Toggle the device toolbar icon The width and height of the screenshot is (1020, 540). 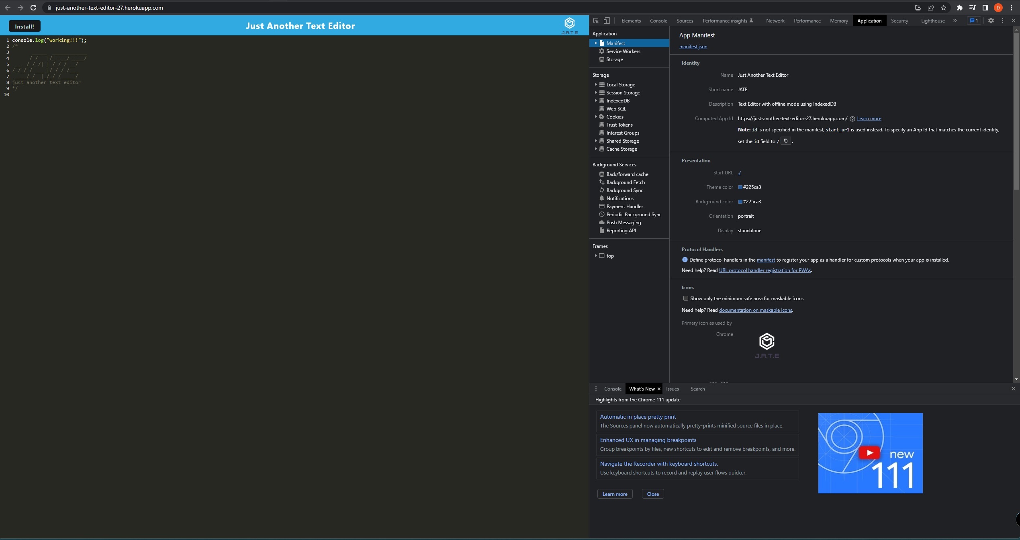coord(607,20)
